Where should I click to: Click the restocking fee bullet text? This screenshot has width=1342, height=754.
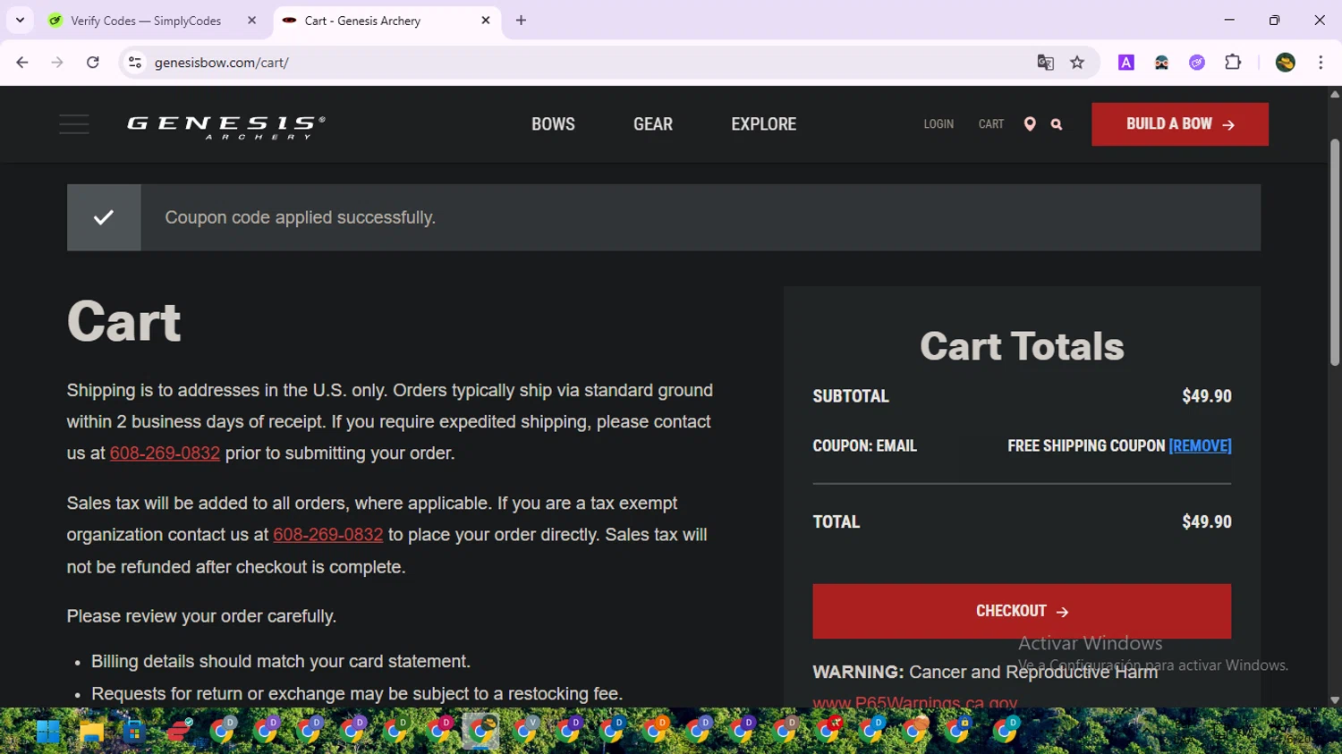click(x=357, y=693)
